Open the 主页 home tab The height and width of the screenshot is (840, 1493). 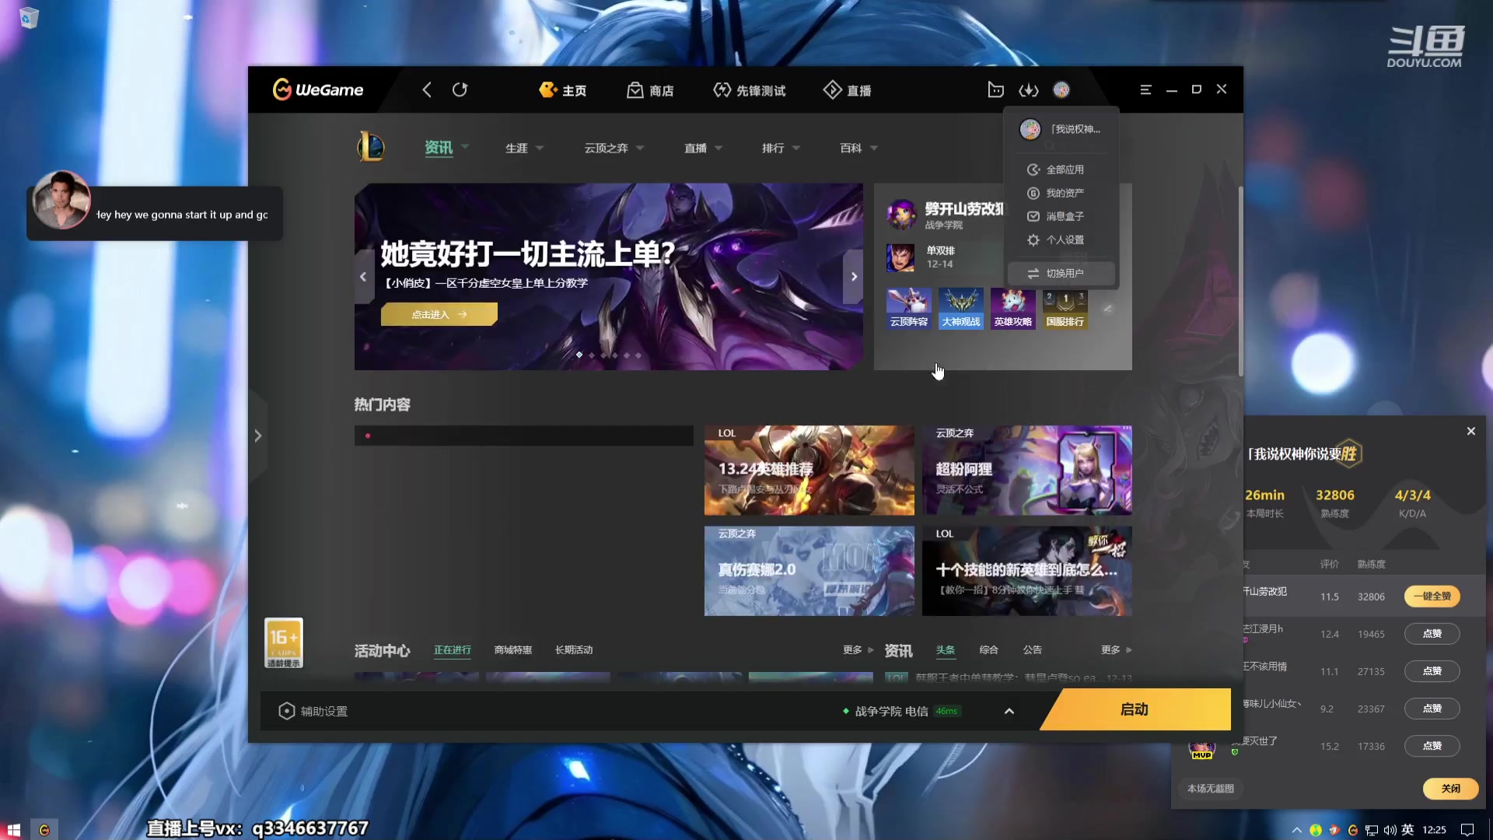(563, 90)
